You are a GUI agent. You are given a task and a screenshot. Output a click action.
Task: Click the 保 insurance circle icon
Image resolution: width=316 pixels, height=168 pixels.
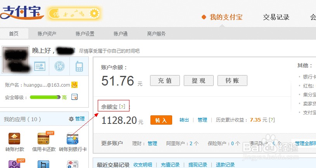pos(60,66)
